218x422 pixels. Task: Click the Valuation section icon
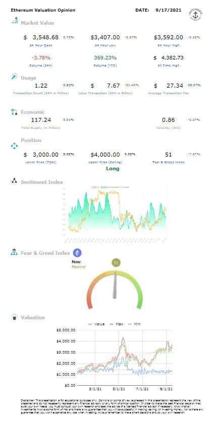[x=14, y=317]
